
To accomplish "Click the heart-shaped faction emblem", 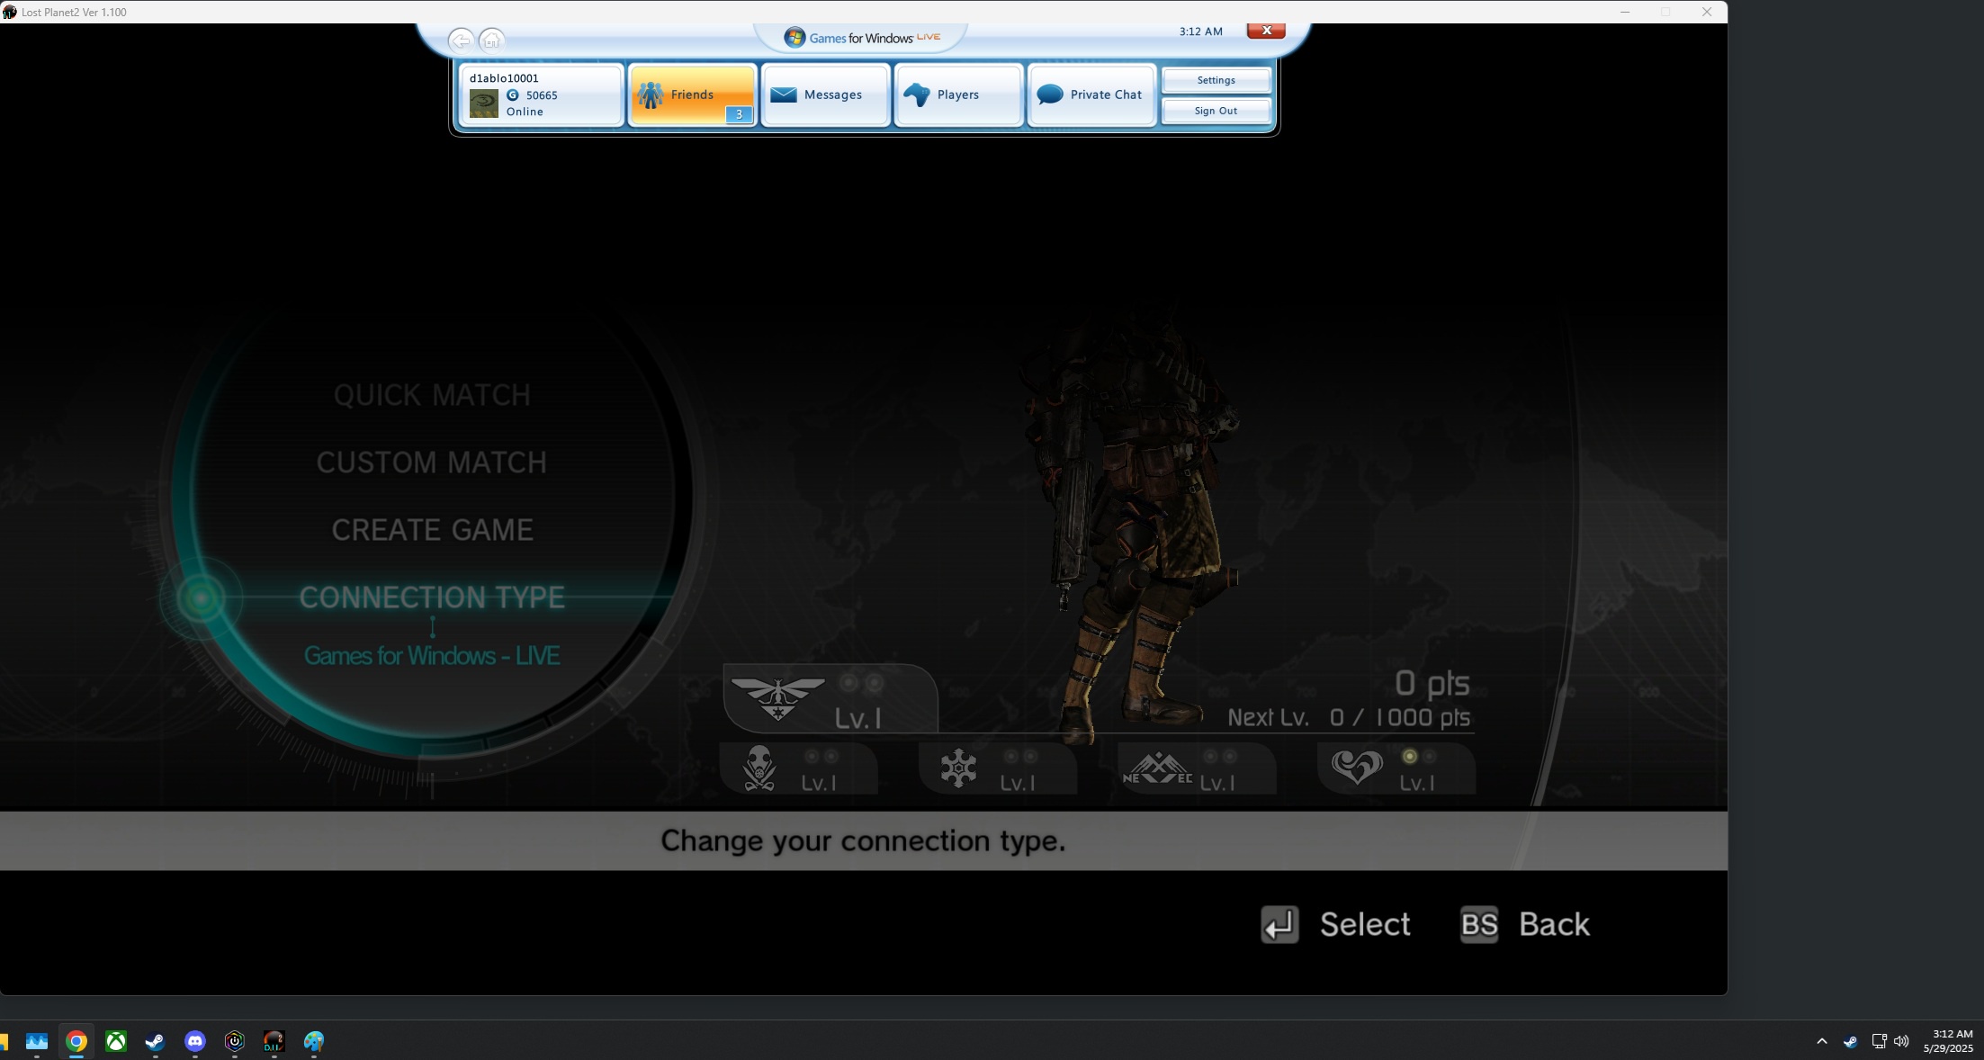I will click(1357, 768).
